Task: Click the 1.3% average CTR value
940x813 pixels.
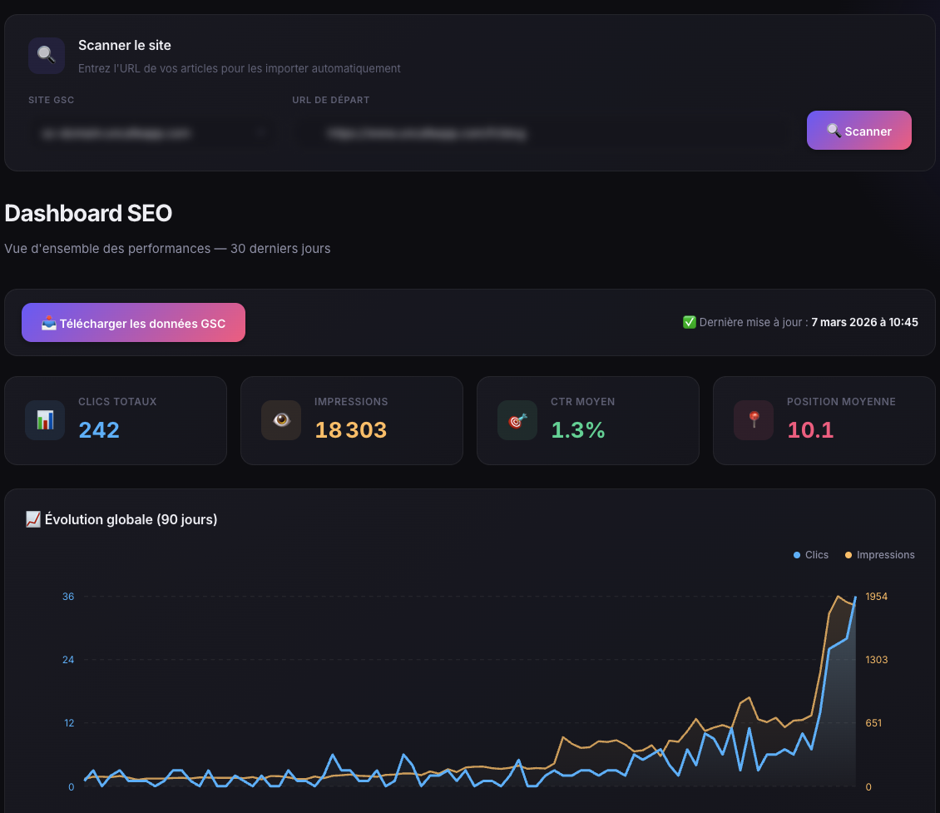Action: [577, 430]
